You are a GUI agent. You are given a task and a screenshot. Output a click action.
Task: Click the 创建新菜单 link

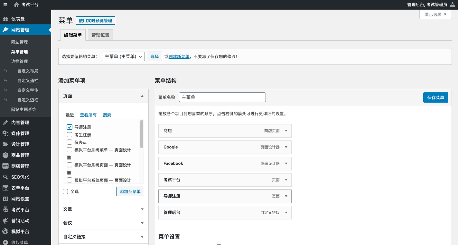tap(179, 56)
